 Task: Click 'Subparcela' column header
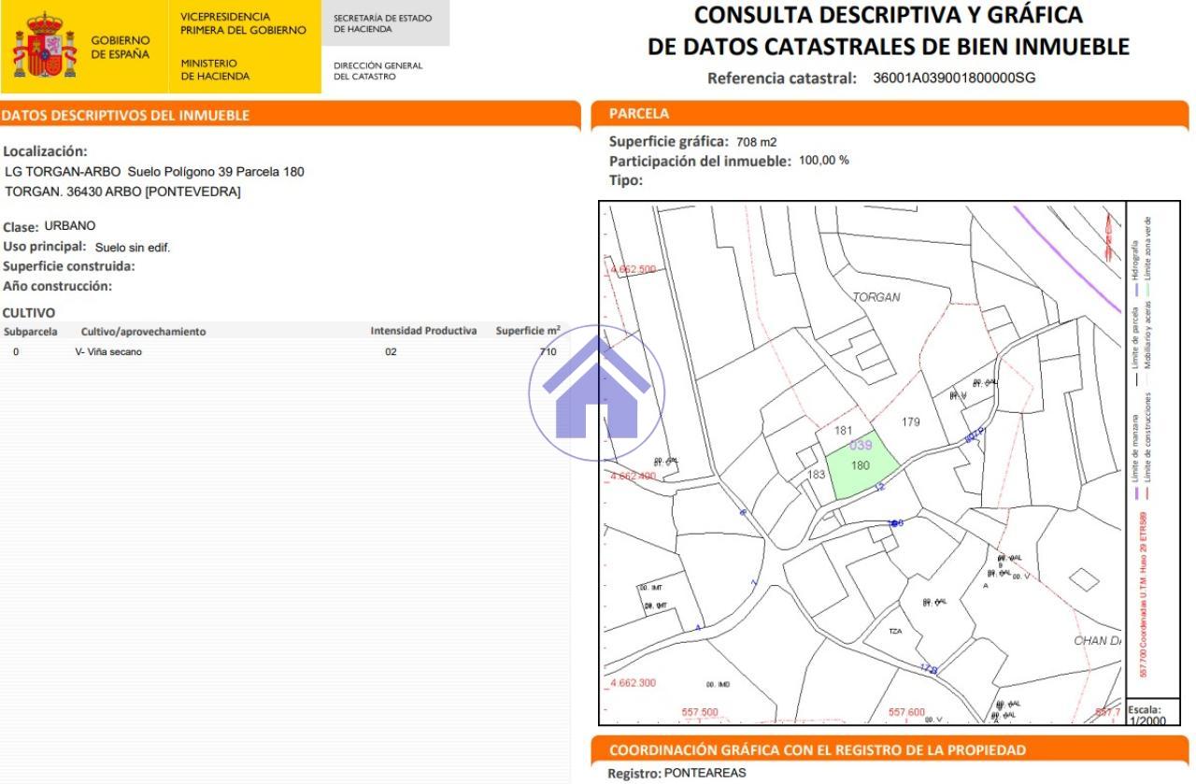(x=31, y=332)
